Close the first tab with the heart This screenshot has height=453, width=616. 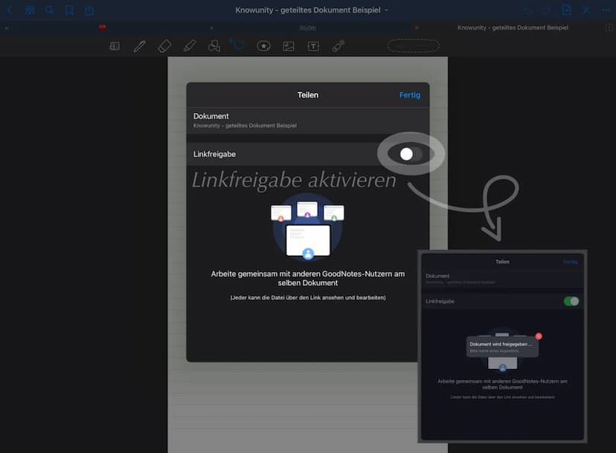pos(7,28)
